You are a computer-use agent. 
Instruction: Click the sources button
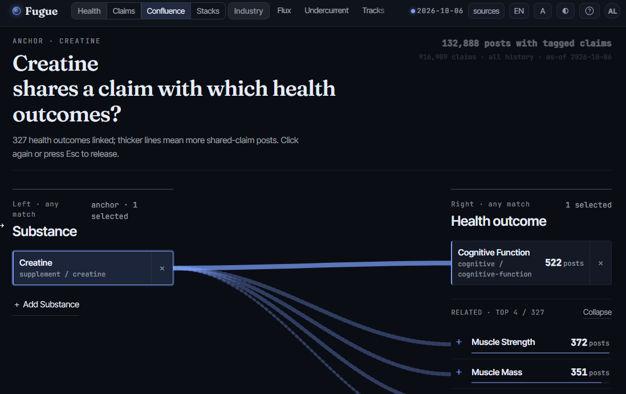click(486, 11)
